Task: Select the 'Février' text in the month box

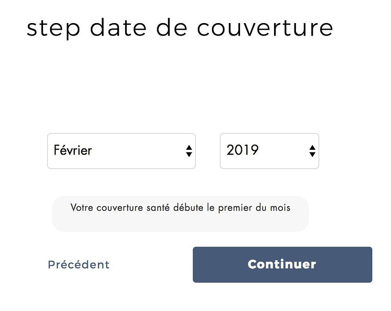Action: pyautogui.click(x=73, y=150)
